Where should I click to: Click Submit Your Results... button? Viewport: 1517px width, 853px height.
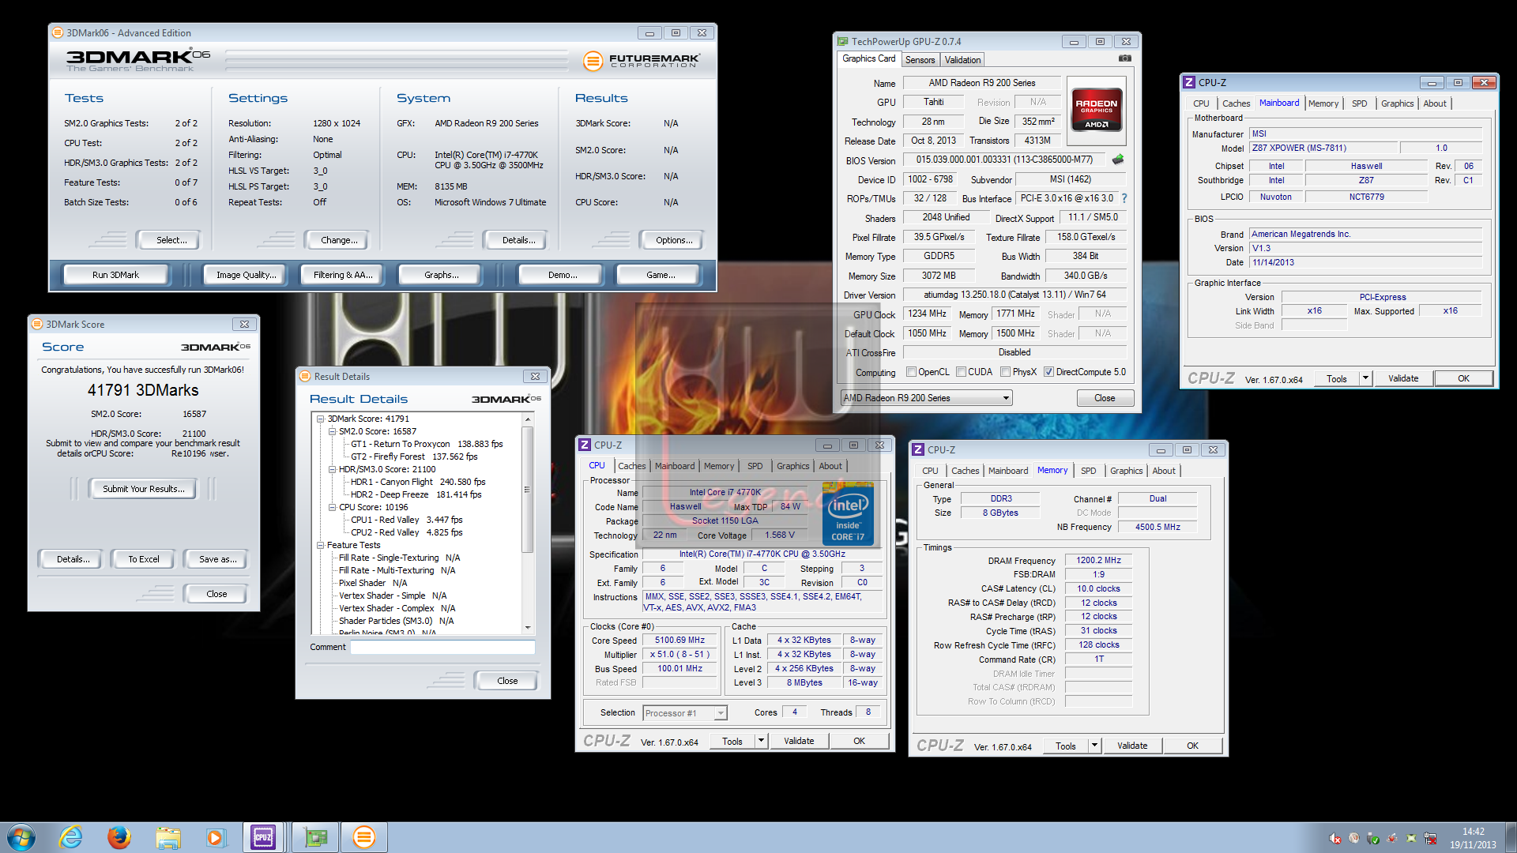coord(144,489)
